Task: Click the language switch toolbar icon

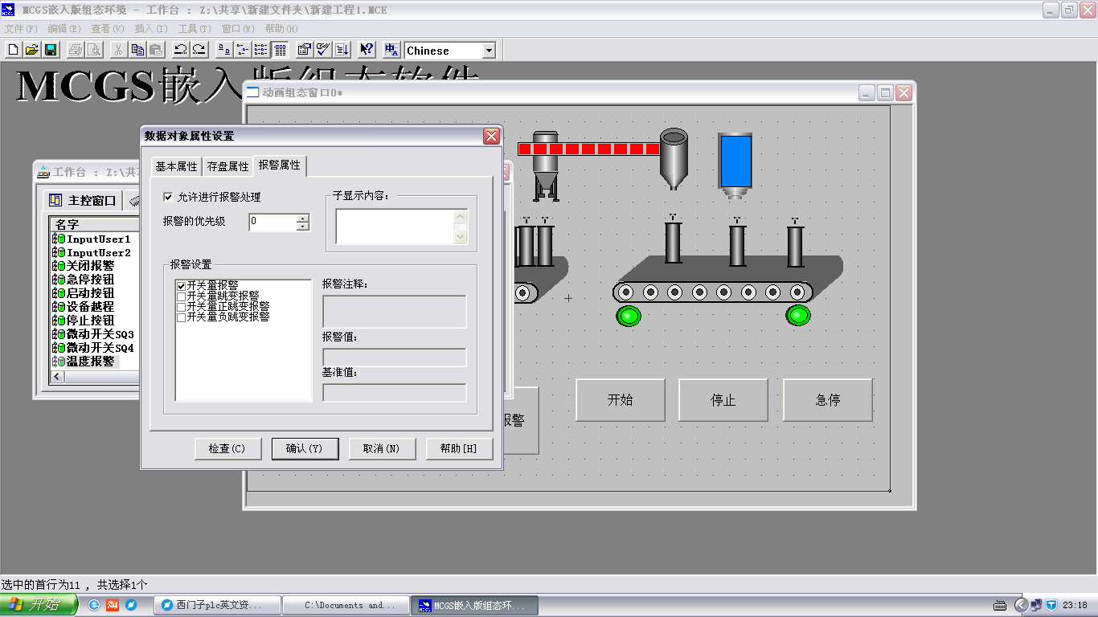Action: coord(391,50)
